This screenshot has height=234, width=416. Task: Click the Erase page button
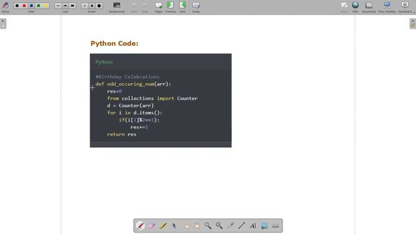196,7
